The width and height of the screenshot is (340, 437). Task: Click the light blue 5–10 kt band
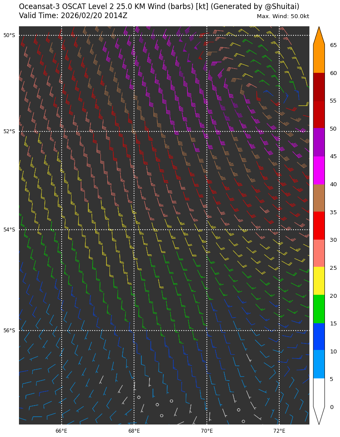319,365
